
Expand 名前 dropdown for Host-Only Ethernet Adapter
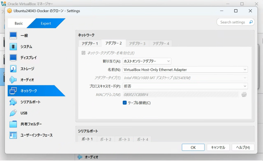pos(185,70)
